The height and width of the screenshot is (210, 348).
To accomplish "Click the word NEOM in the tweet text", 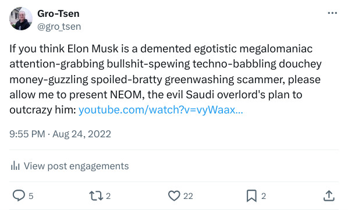I will pos(126,95).
